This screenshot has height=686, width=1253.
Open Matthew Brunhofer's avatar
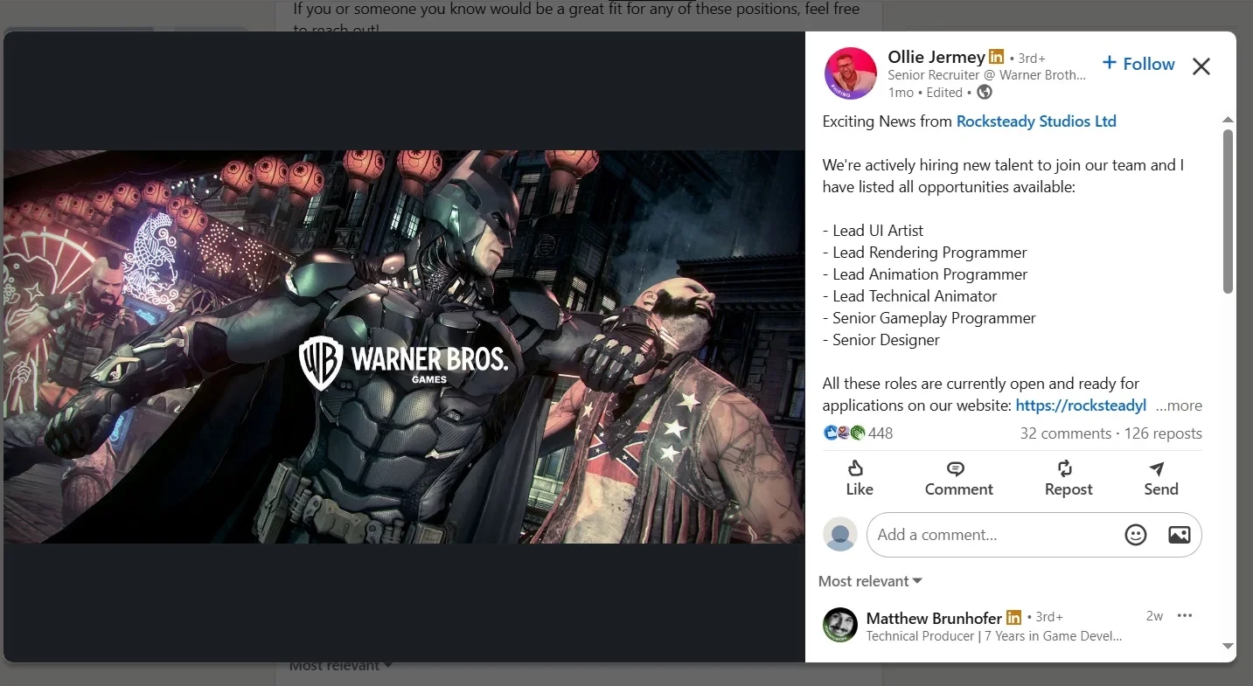[x=839, y=625]
